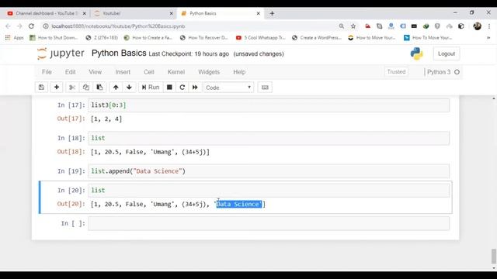Viewport: 497px width, 279px height.
Task: Open the command palette keyboard icon
Action: 265,88
